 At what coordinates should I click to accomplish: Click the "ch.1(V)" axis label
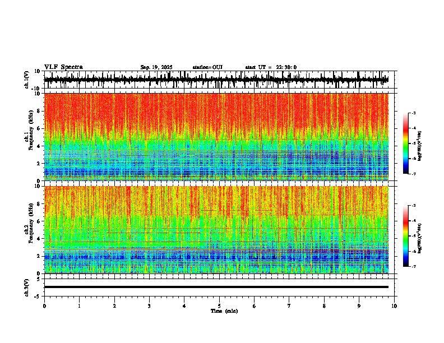[x=27, y=80]
